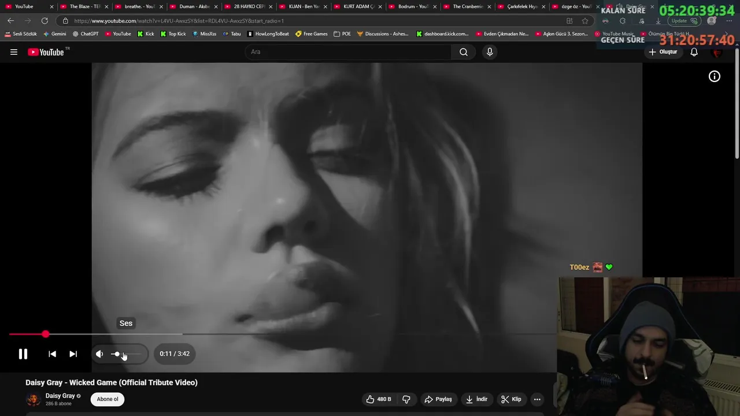Switch to the 28 HAYKO CEPKİN tab
The image size is (740, 416).
coord(249,6)
